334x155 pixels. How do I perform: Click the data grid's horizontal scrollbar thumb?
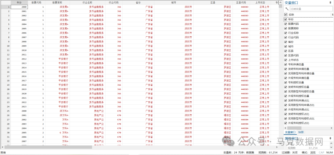click(48, 147)
